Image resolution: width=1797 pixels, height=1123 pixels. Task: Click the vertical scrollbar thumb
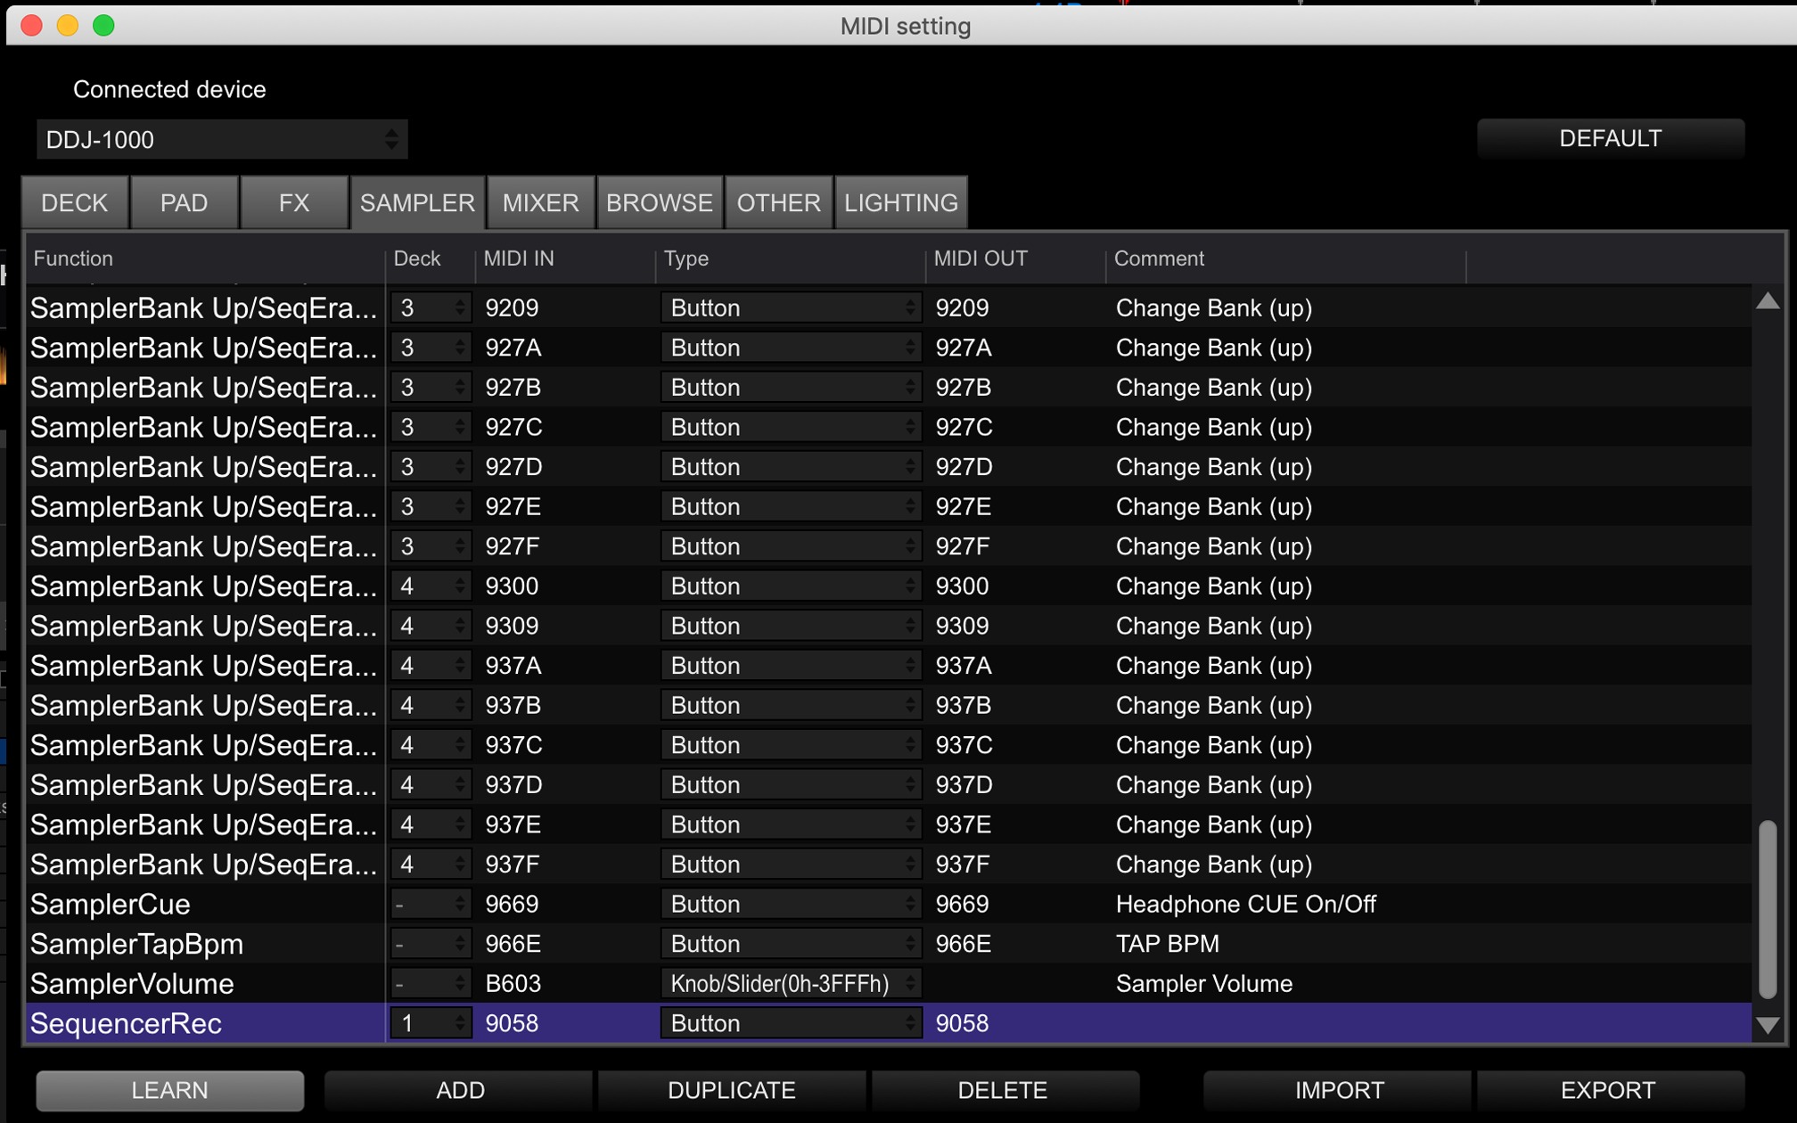tap(1768, 909)
